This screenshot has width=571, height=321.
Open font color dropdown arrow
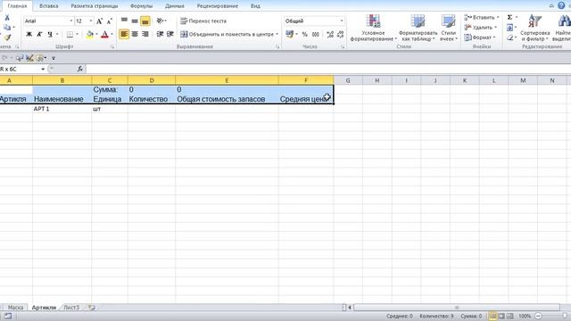(x=112, y=34)
